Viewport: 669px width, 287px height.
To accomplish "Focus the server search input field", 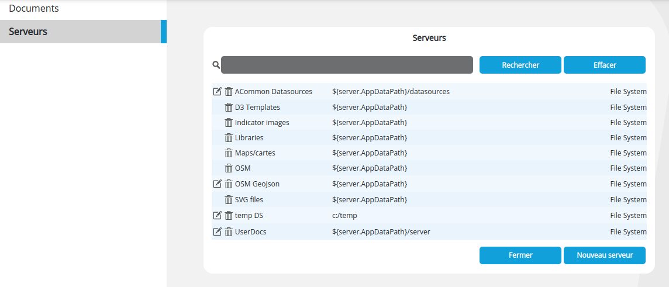I will pyautogui.click(x=347, y=65).
